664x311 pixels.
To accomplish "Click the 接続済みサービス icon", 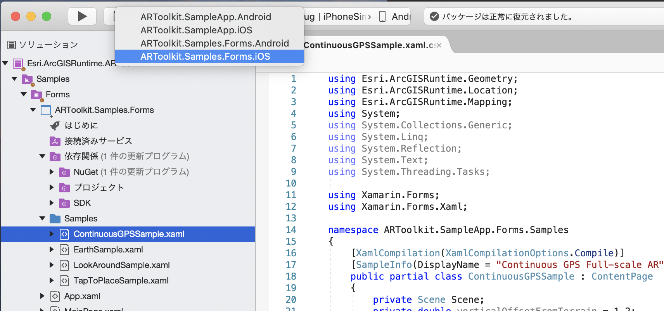I will [55, 141].
